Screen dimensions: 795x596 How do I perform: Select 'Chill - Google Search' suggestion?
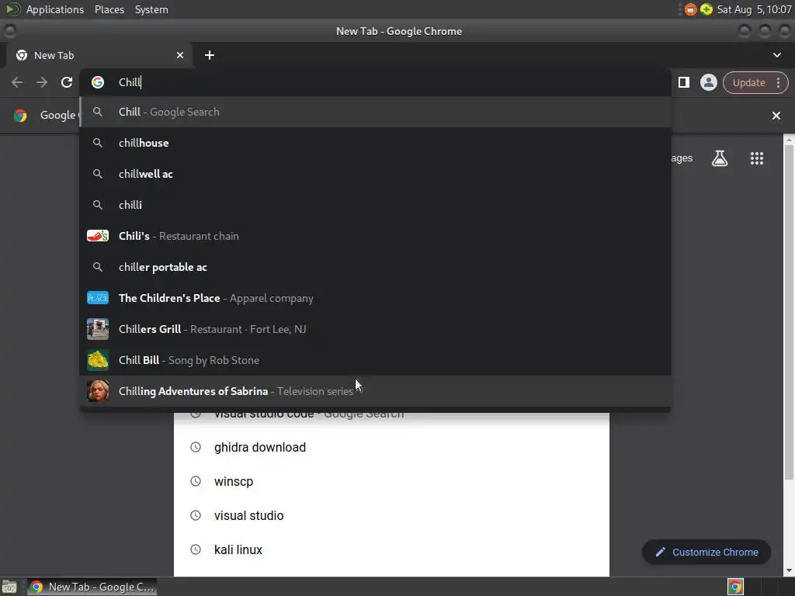[375, 112]
